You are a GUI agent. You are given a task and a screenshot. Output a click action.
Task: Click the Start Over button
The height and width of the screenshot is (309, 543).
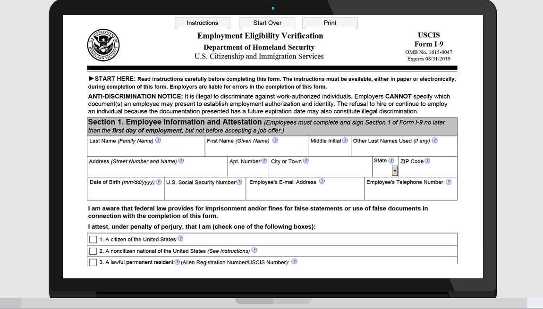click(267, 23)
